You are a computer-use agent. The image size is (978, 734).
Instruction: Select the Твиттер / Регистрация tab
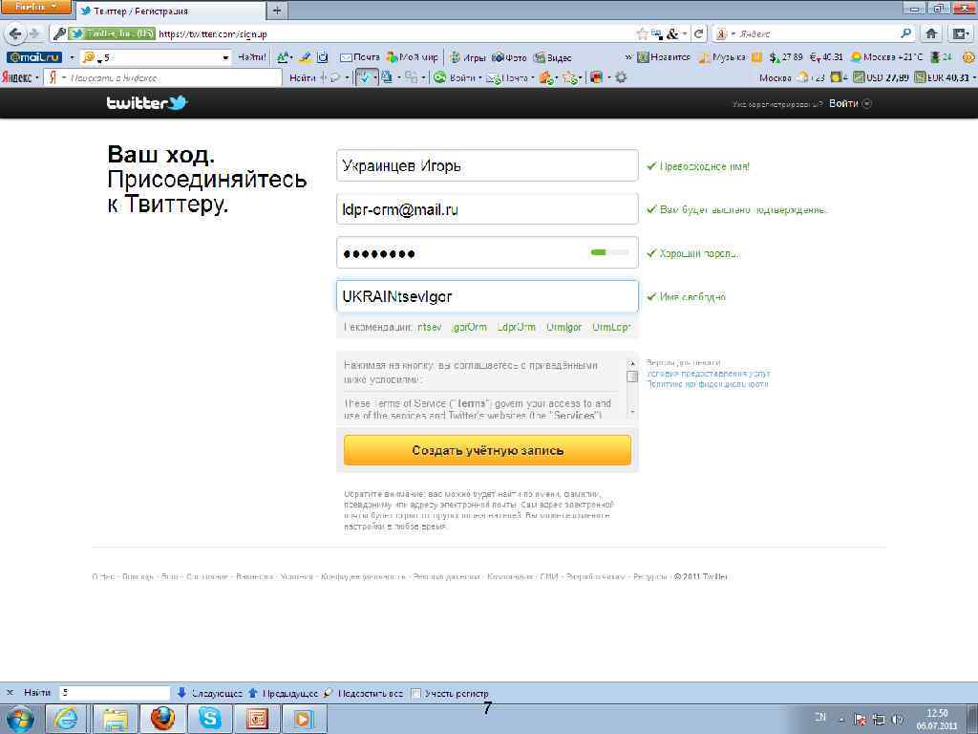pos(170,11)
